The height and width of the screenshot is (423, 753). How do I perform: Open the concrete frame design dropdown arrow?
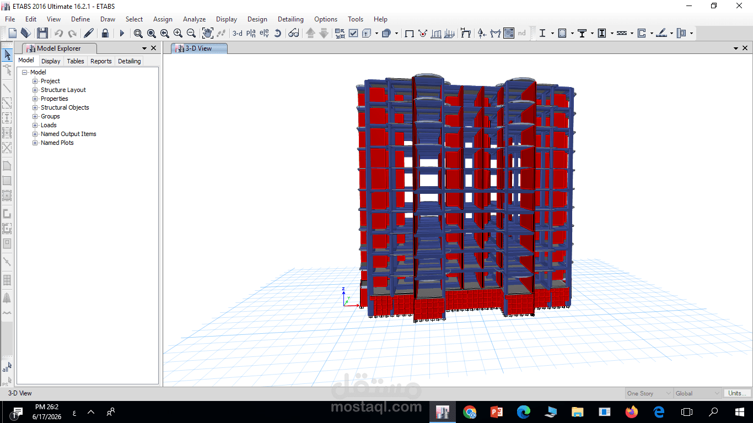(x=572, y=34)
